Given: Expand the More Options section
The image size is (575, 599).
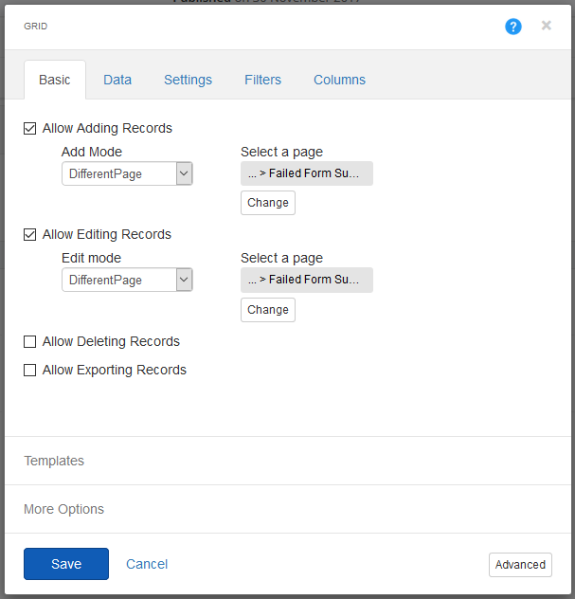Looking at the screenshot, I should pyautogui.click(x=63, y=509).
